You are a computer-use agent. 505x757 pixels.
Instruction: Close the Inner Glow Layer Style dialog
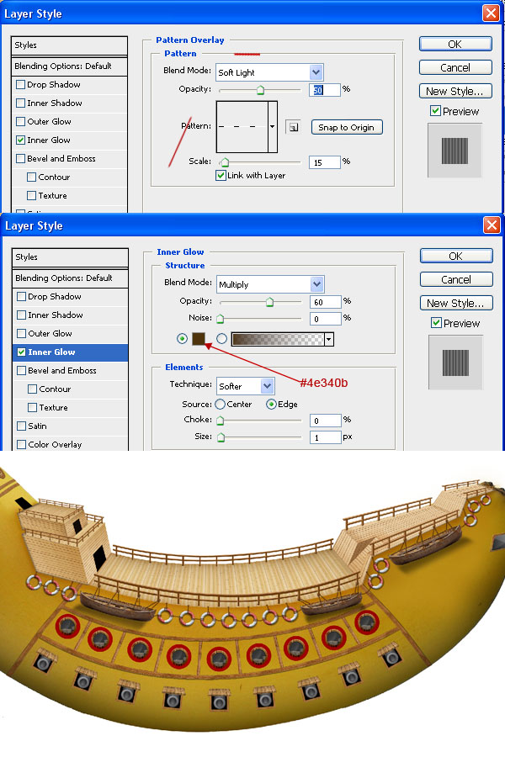pos(490,225)
